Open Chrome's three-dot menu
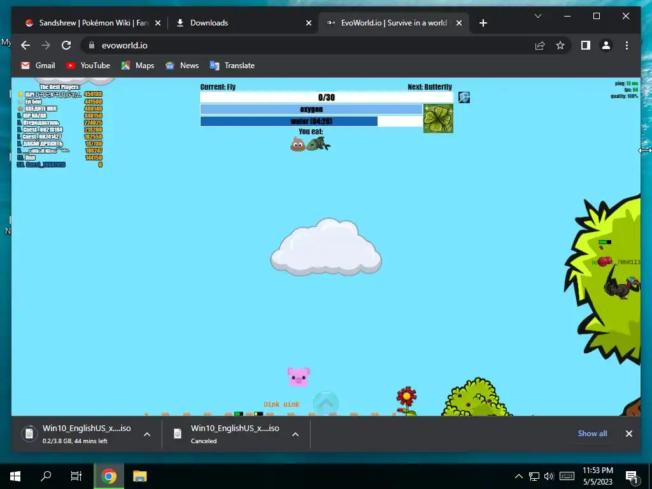The image size is (652, 489). tap(627, 45)
